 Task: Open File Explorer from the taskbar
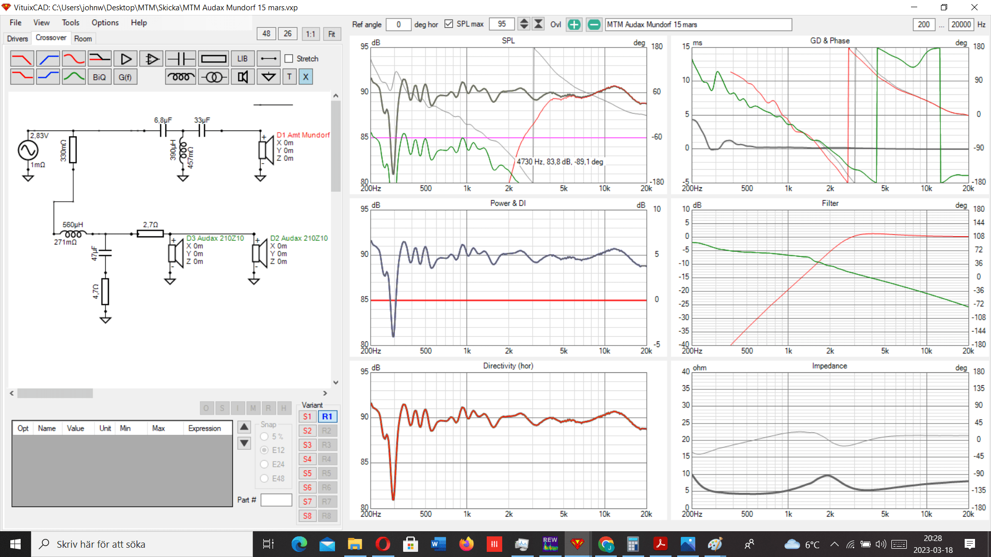pos(355,544)
